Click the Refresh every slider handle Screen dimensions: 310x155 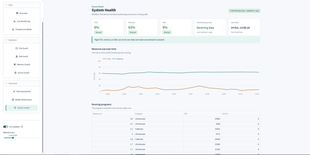[13, 138]
